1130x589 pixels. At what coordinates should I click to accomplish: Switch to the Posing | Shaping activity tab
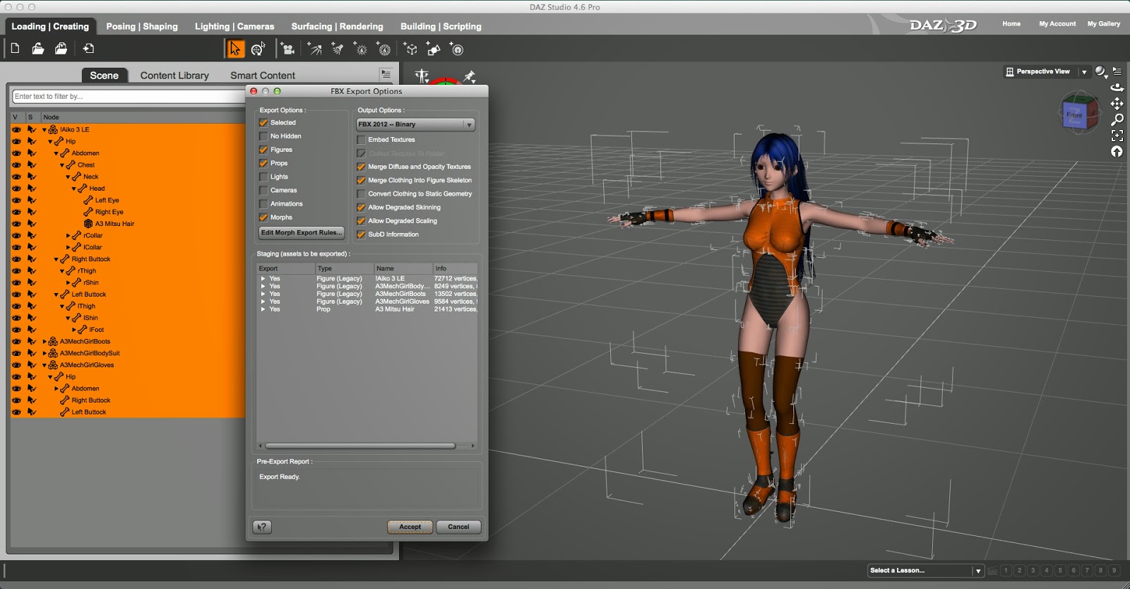(x=142, y=26)
